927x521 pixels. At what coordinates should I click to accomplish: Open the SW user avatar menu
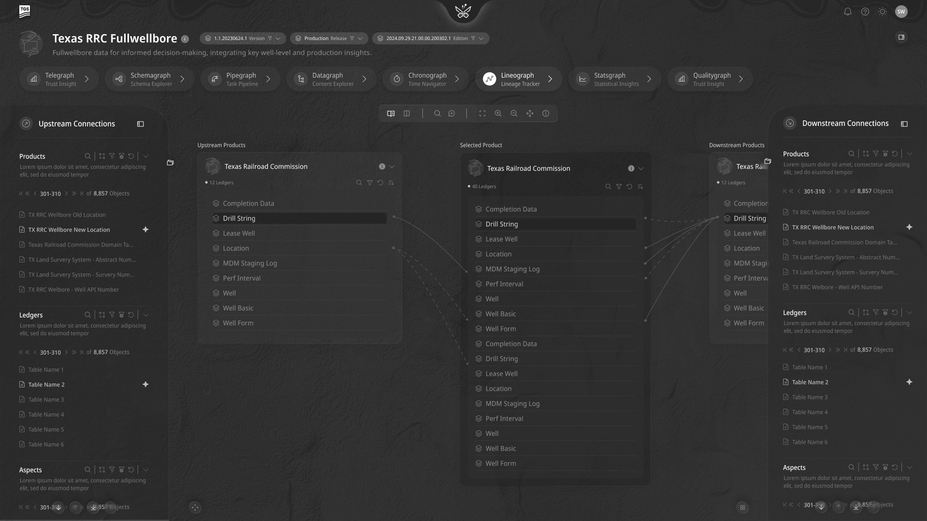click(x=901, y=12)
